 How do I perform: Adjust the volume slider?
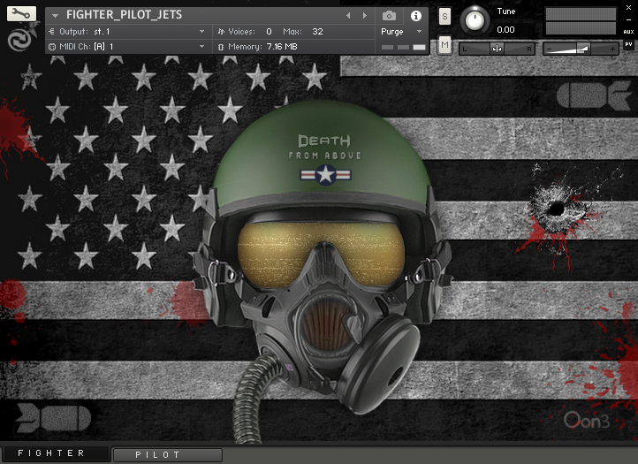pyautogui.click(x=581, y=49)
